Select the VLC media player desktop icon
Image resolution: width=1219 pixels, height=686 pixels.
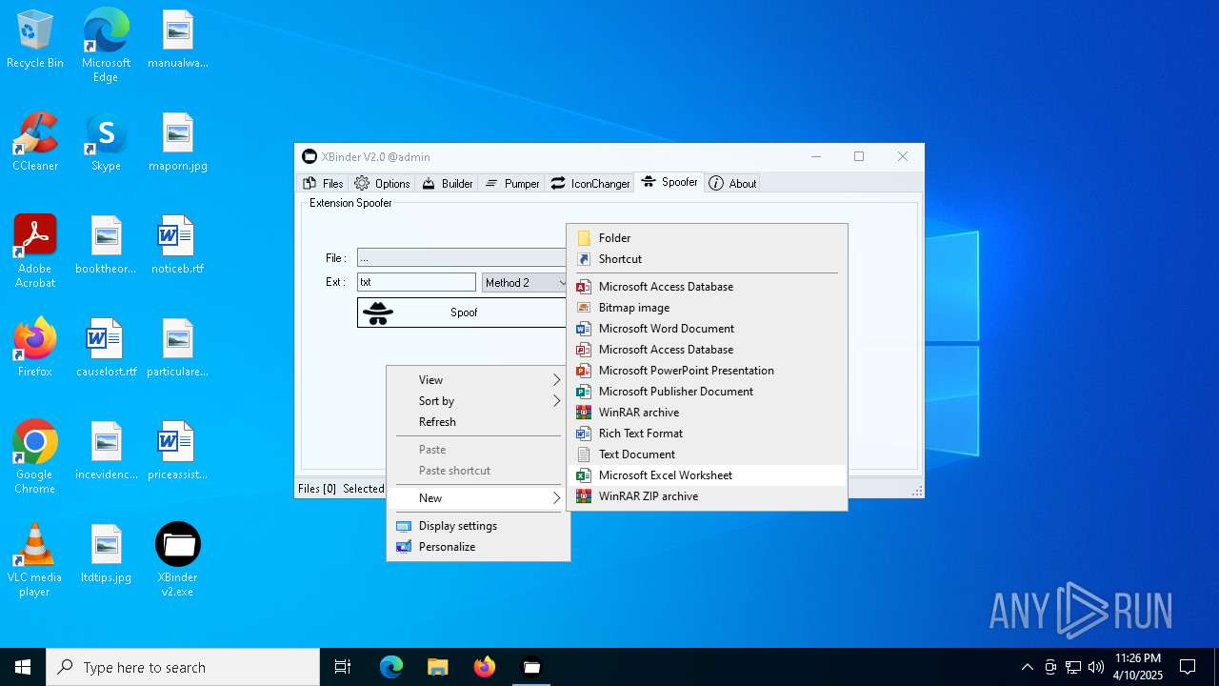[x=35, y=560]
